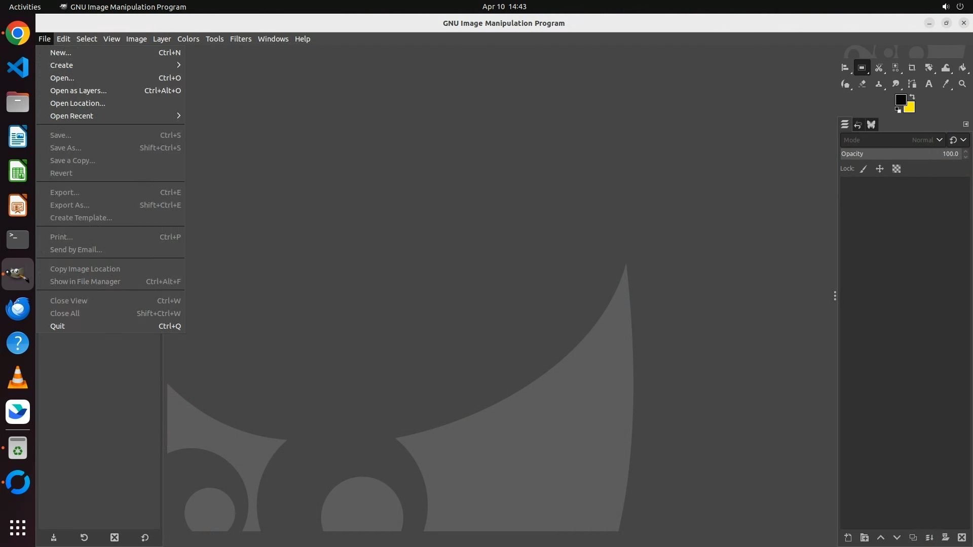The image size is (973, 547).
Task: Select the Rectangle Select tool
Action: coord(862,67)
